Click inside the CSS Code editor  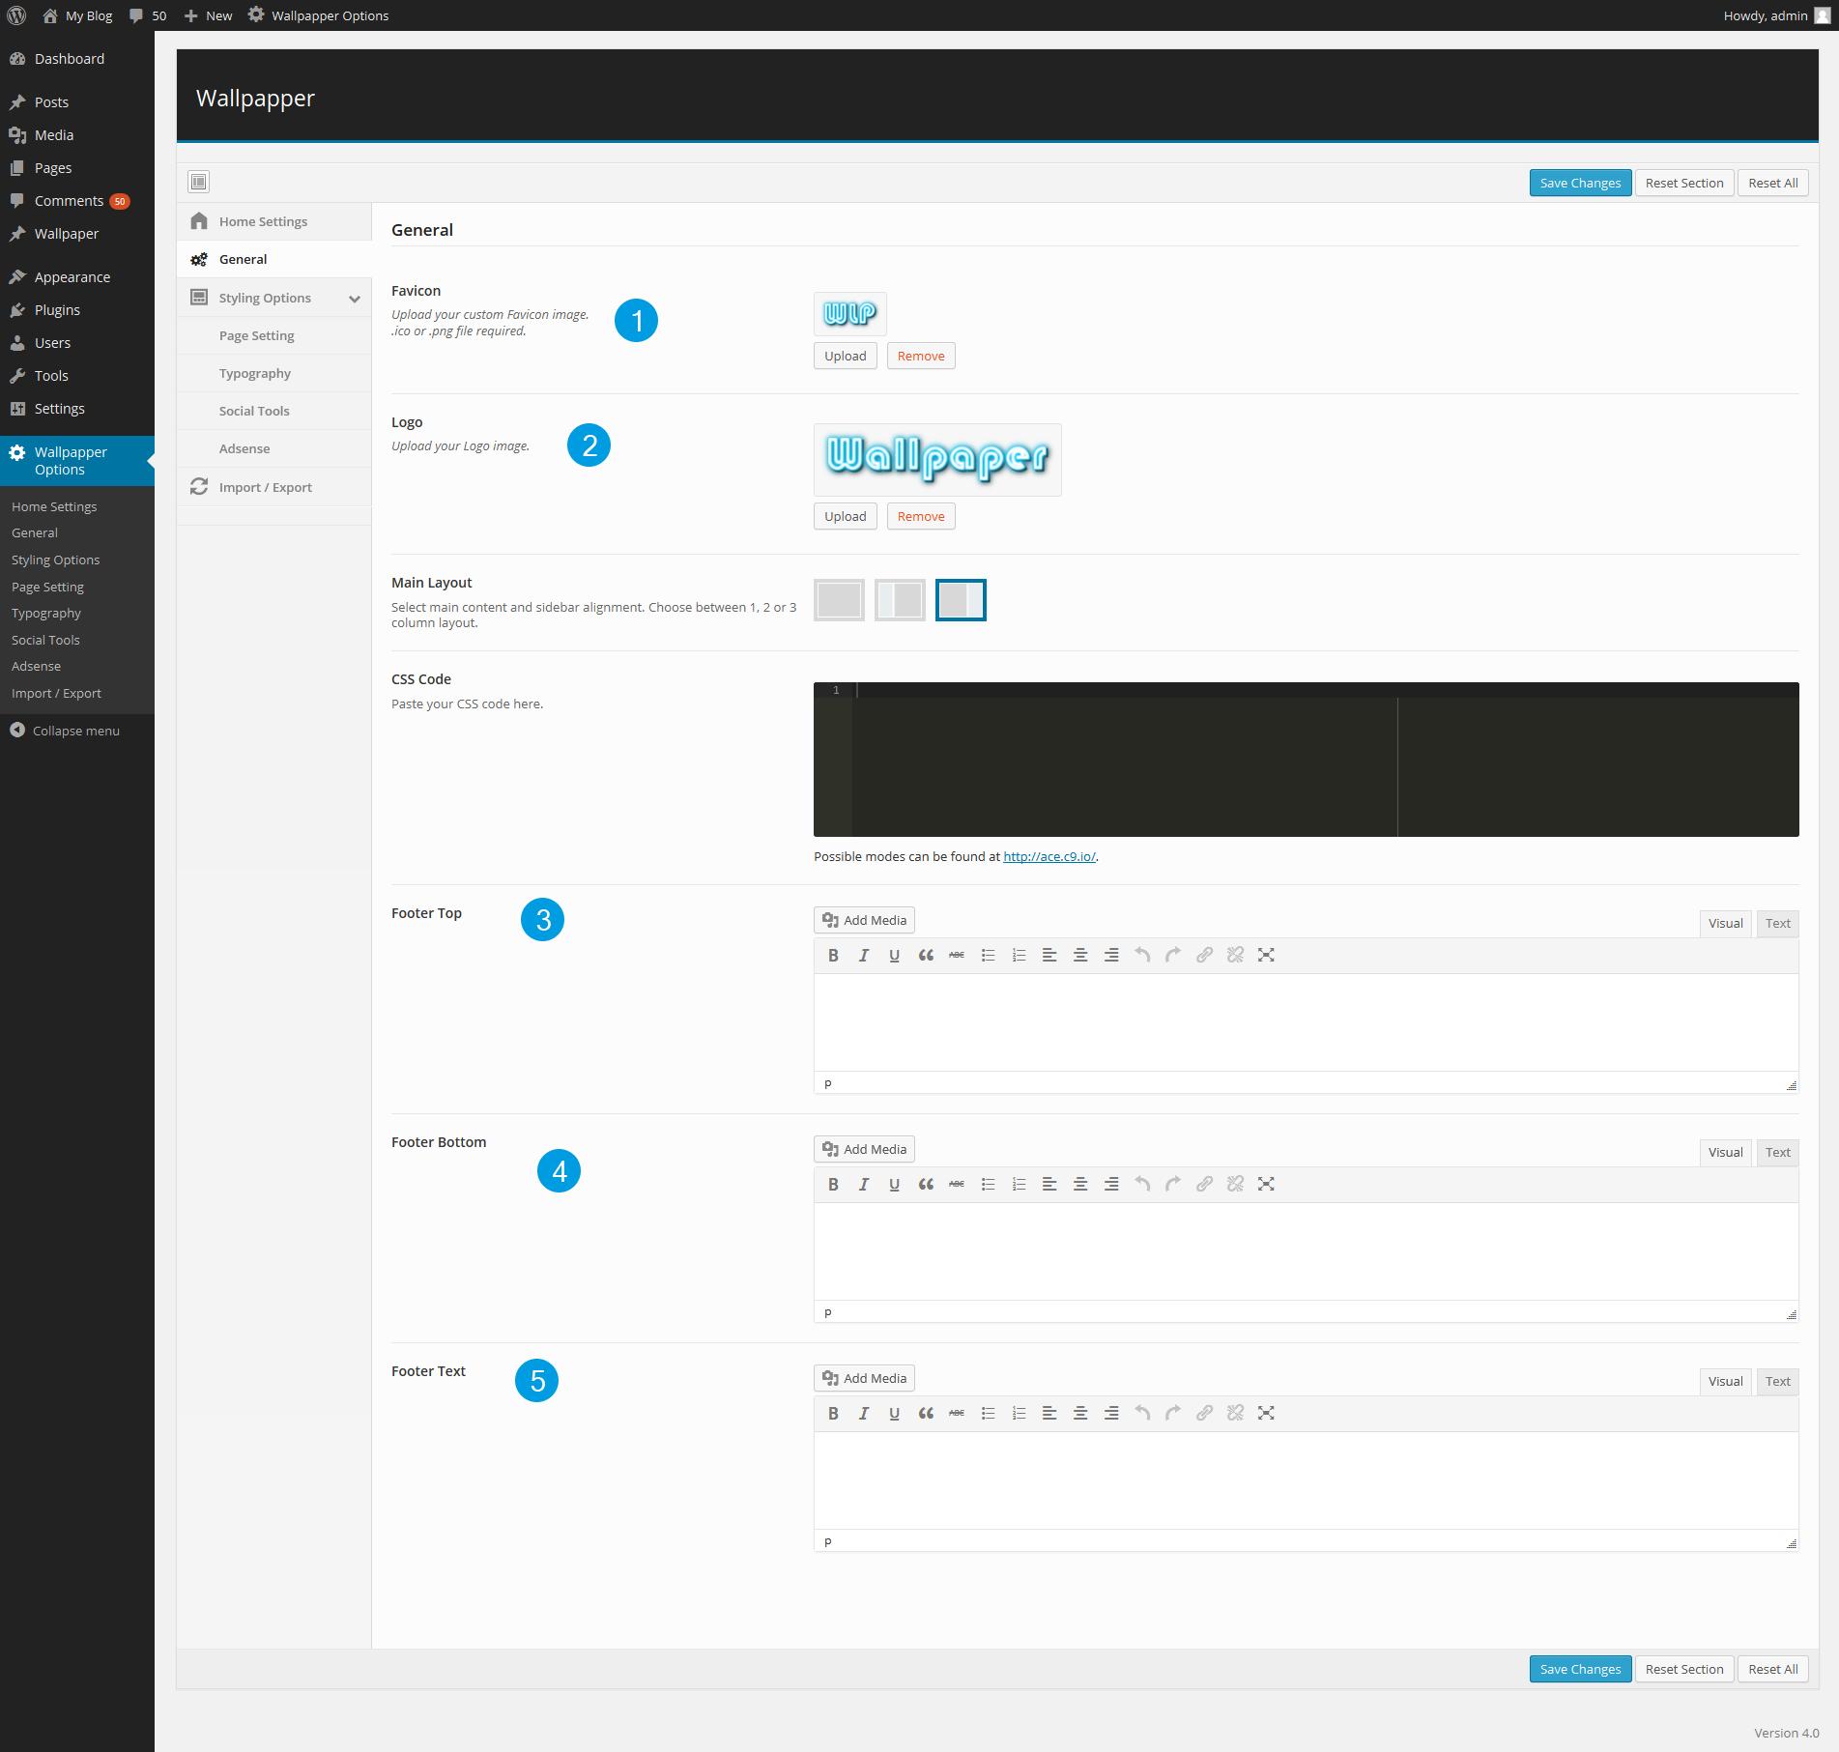click(x=1121, y=763)
